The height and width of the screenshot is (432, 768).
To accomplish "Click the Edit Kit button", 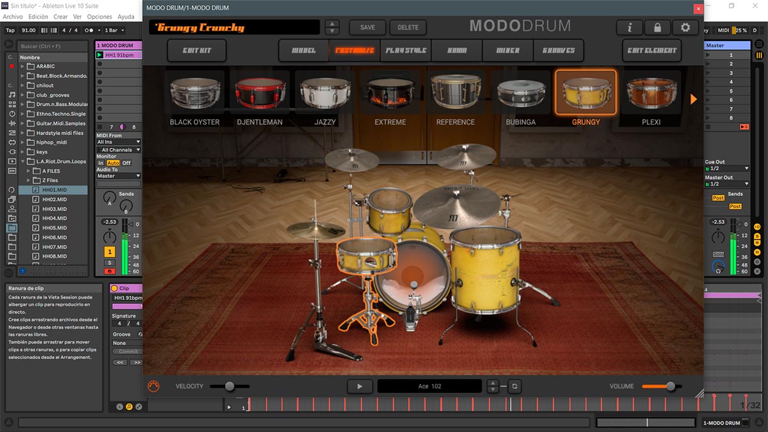I will [x=195, y=50].
